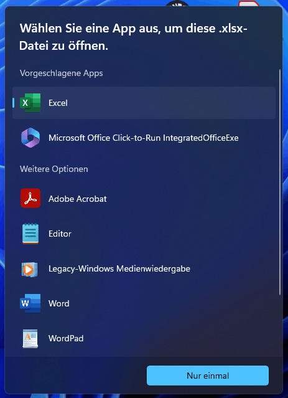Choose the WordPad list entry

(144, 339)
